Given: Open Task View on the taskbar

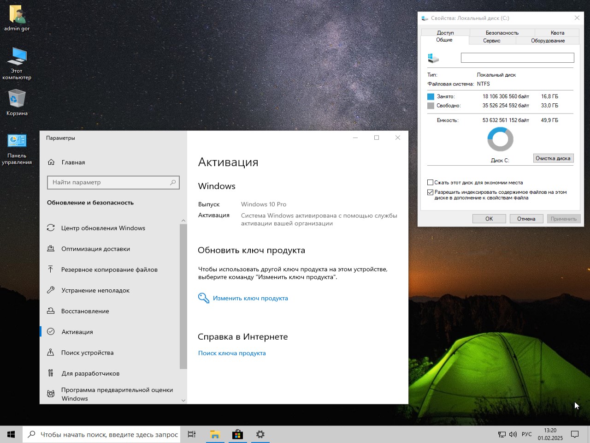Looking at the screenshot, I should pos(192,434).
